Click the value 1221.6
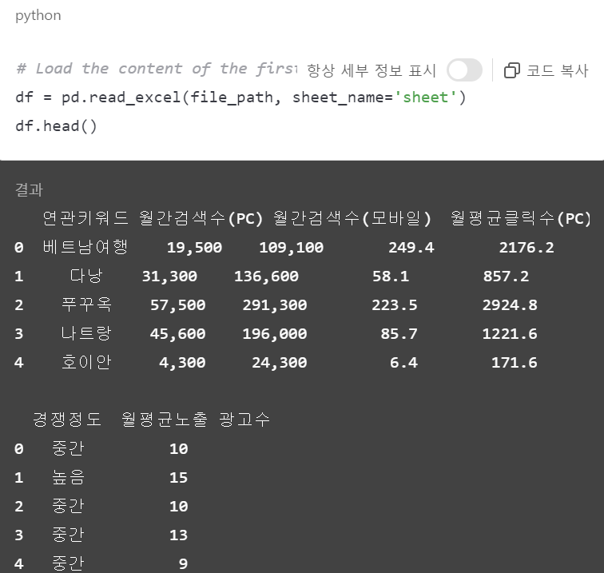Viewport: 604px width, 573px height. [x=510, y=334]
